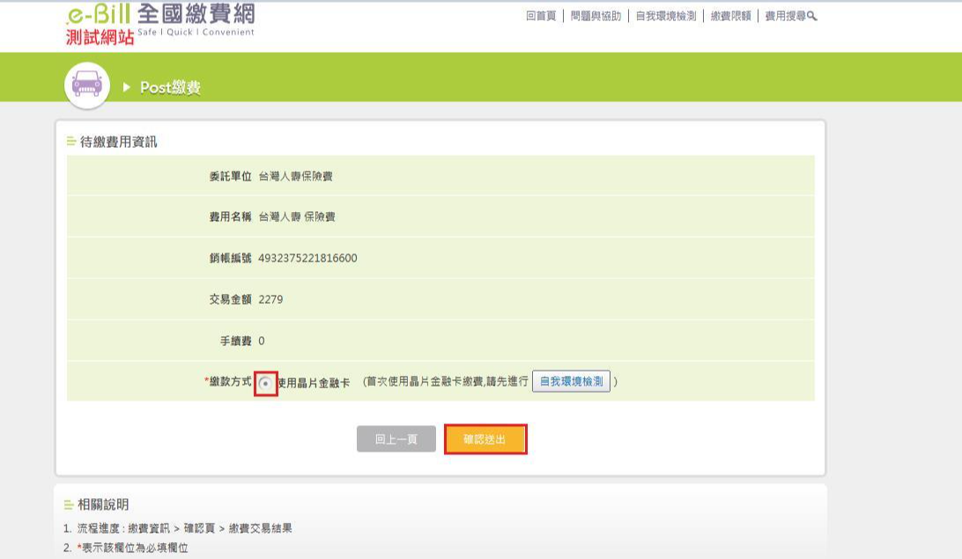Click the 相關說明 section heading
Image resolution: width=962 pixels, height=559 pixels.
[x=103, y=504]
